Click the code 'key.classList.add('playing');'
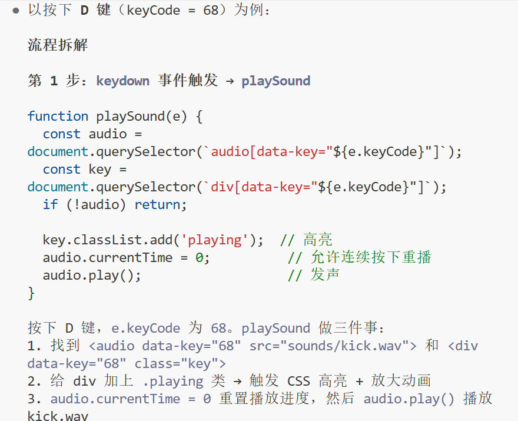The image size is (518, 421). [x=153, y=240]
